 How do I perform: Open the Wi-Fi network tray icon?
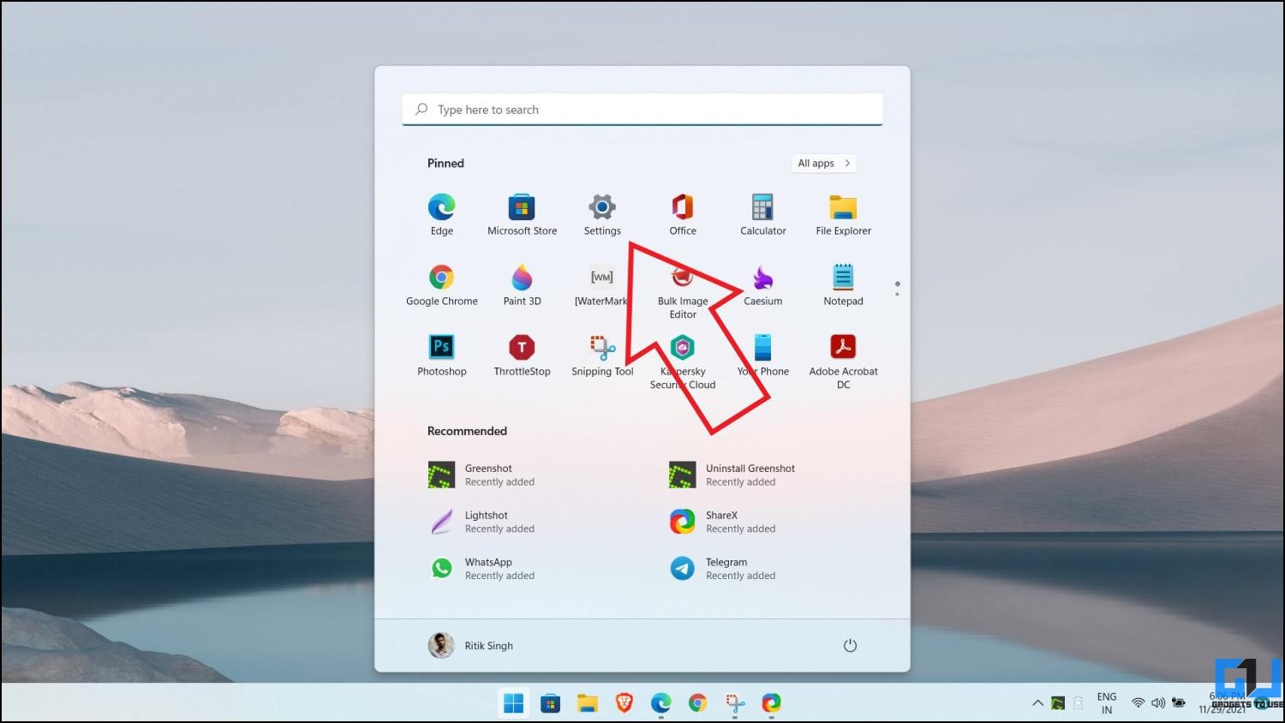(1138, 703)
